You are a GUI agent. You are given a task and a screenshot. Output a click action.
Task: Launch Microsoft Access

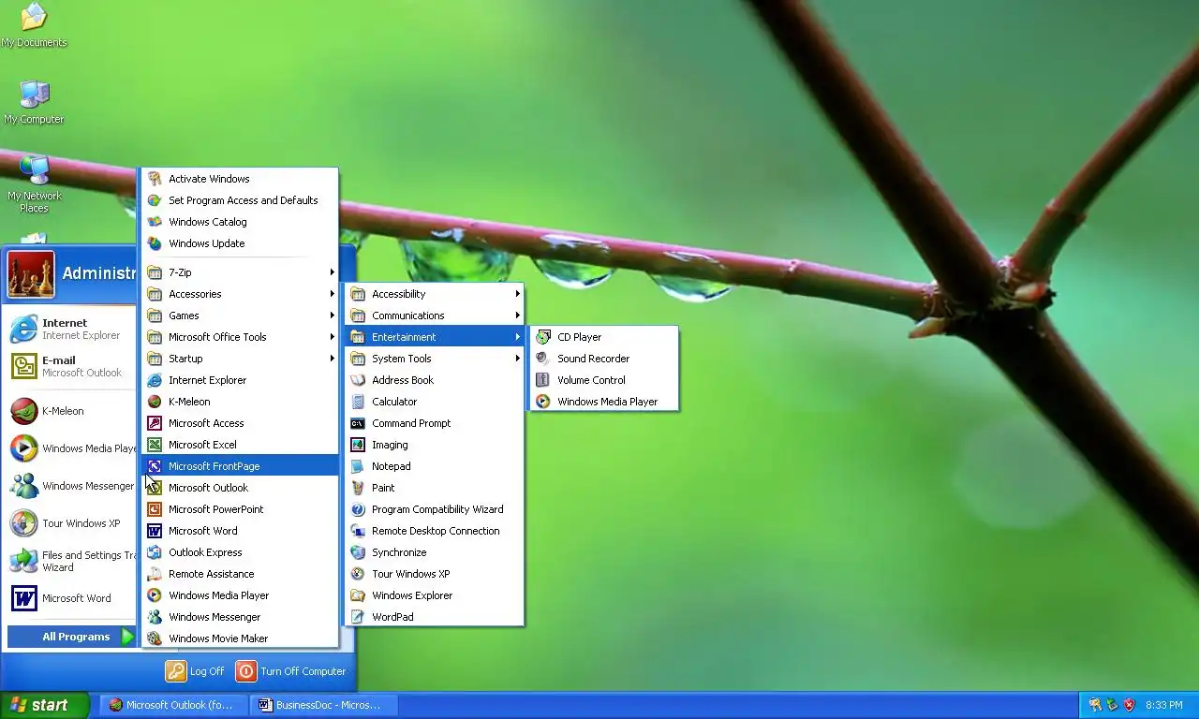pos(239,423)
